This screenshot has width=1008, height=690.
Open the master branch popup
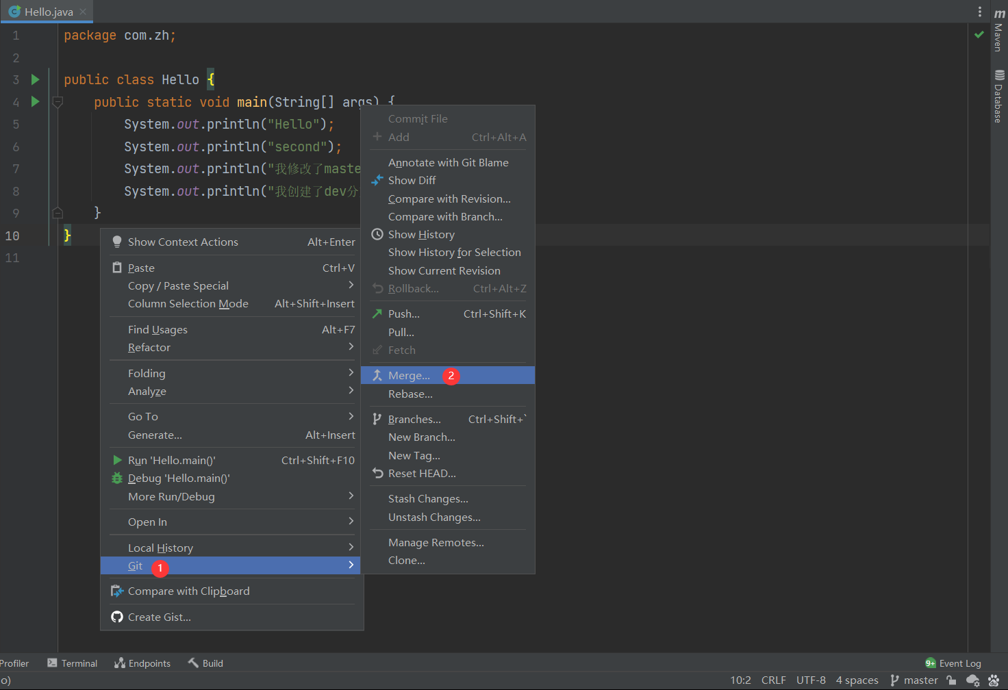(x=914, y=680)
